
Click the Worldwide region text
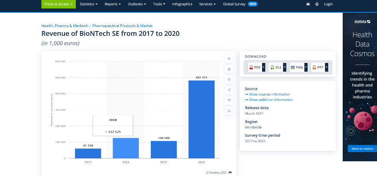click(x=253, y=127)
